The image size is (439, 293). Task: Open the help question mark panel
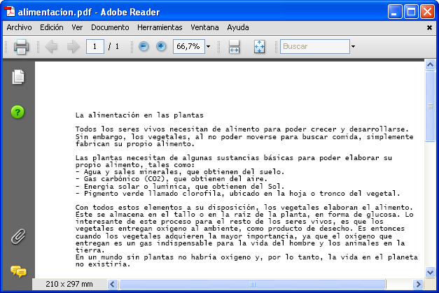pyautogui.click(x=18, y=112)
